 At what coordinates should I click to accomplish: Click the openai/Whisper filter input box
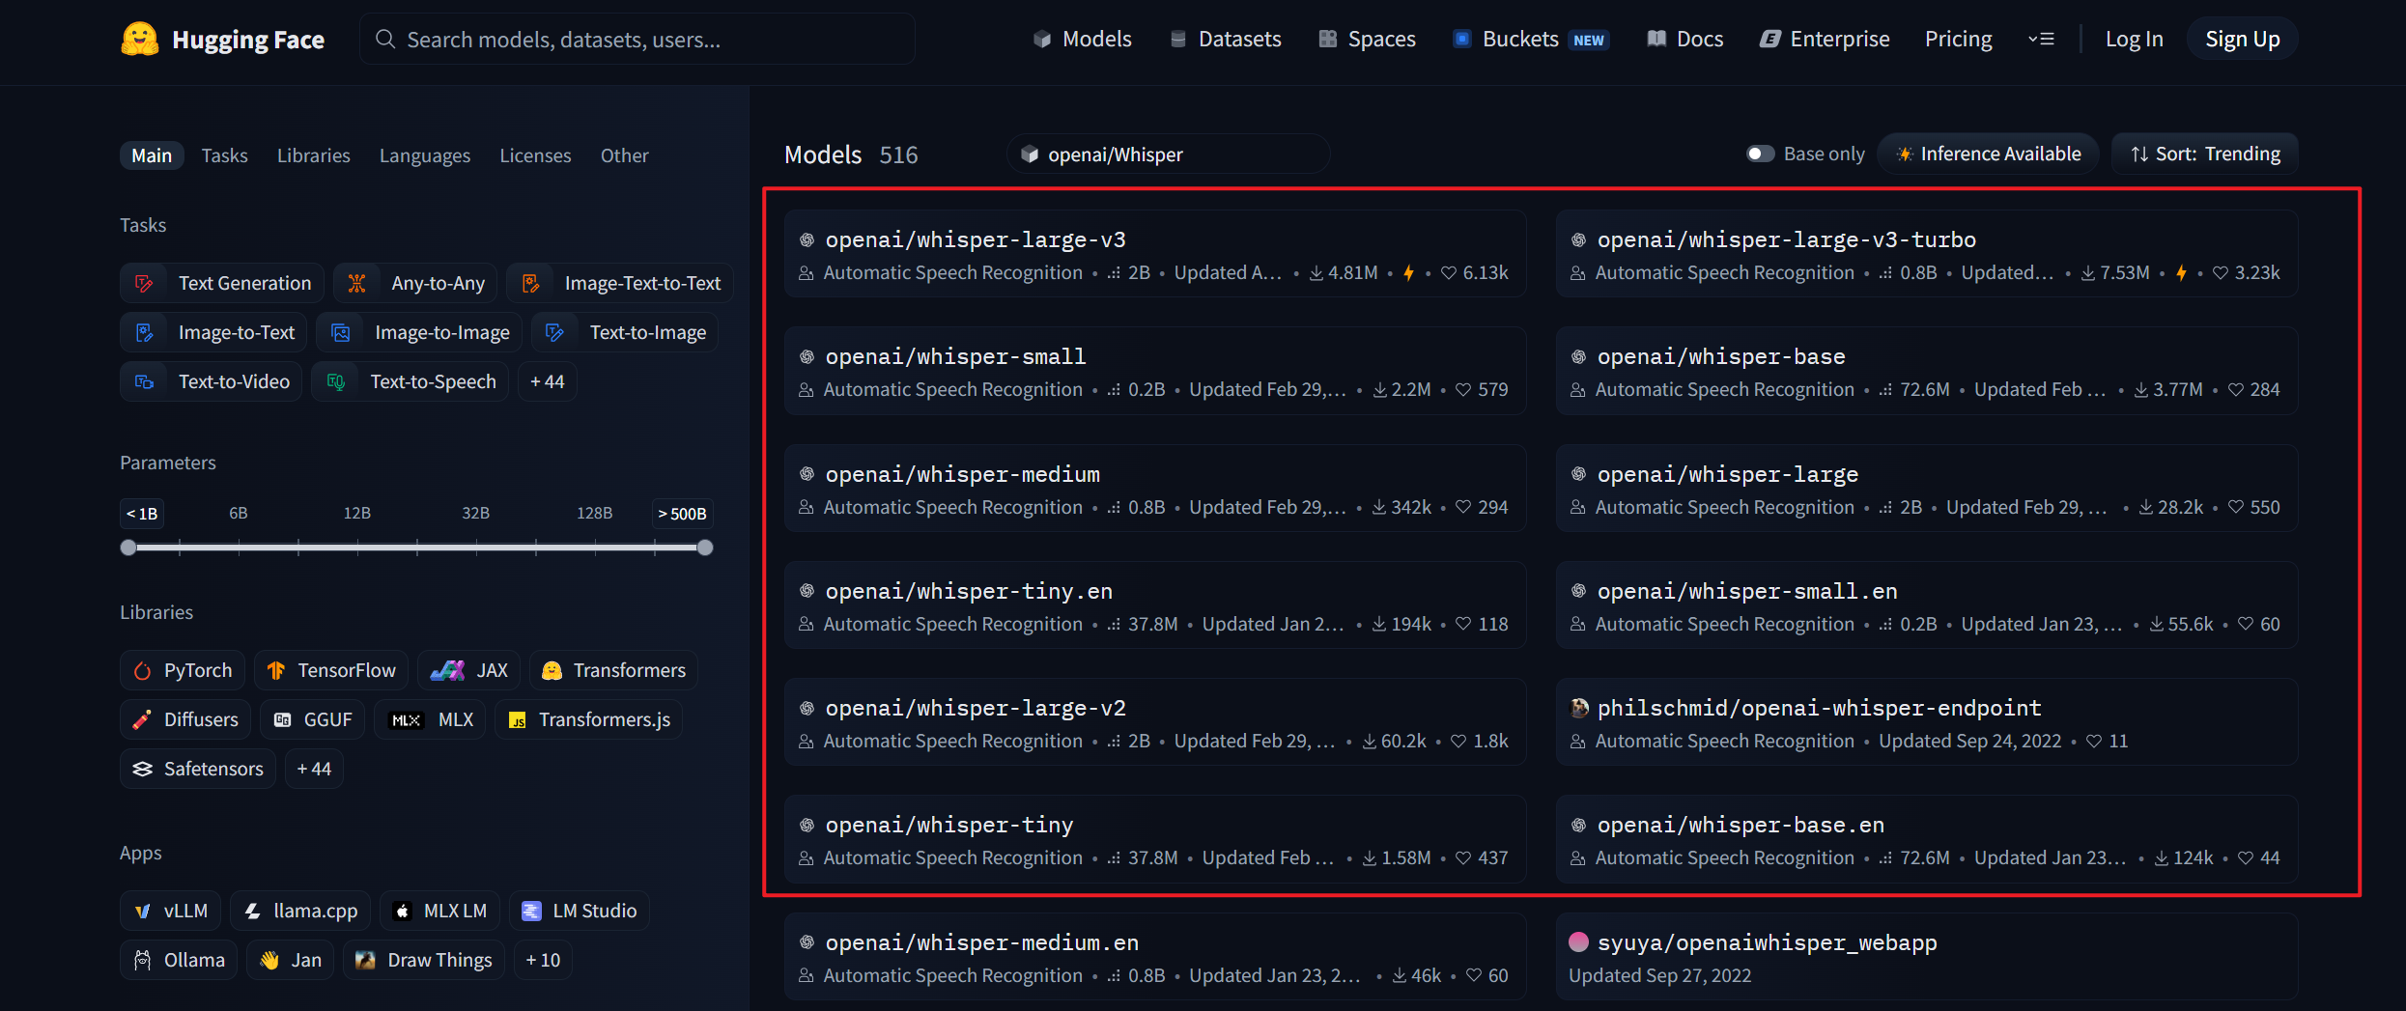pyautogui.click(x=1169, y=154)
